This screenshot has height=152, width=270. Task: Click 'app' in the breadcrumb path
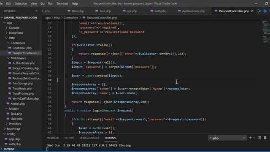(x=48, y=18)
